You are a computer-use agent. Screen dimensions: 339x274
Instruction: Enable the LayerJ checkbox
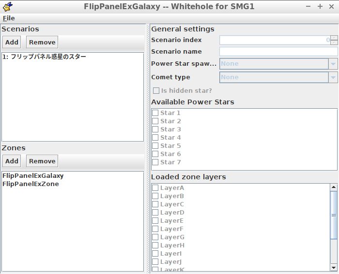pos(155,261)
